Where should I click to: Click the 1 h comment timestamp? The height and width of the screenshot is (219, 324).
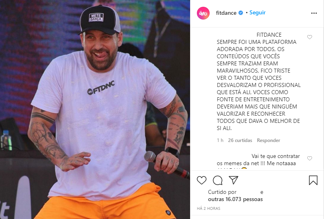220,140
